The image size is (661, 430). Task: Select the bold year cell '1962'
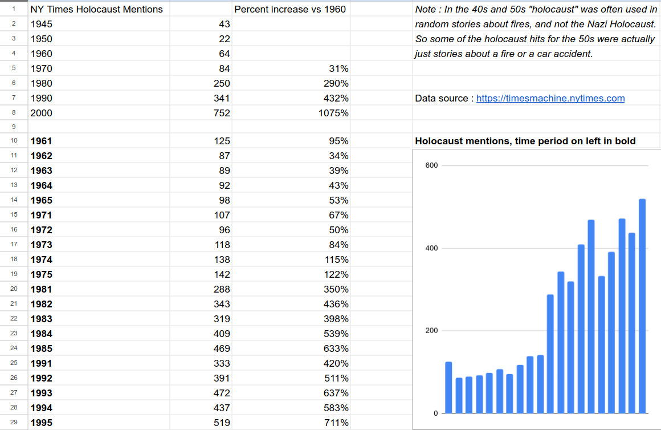click(x=99, y=155)
